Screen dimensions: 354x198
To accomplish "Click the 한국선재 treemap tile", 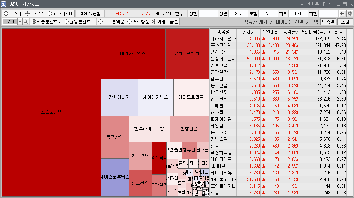I will [x=140, y=156].
